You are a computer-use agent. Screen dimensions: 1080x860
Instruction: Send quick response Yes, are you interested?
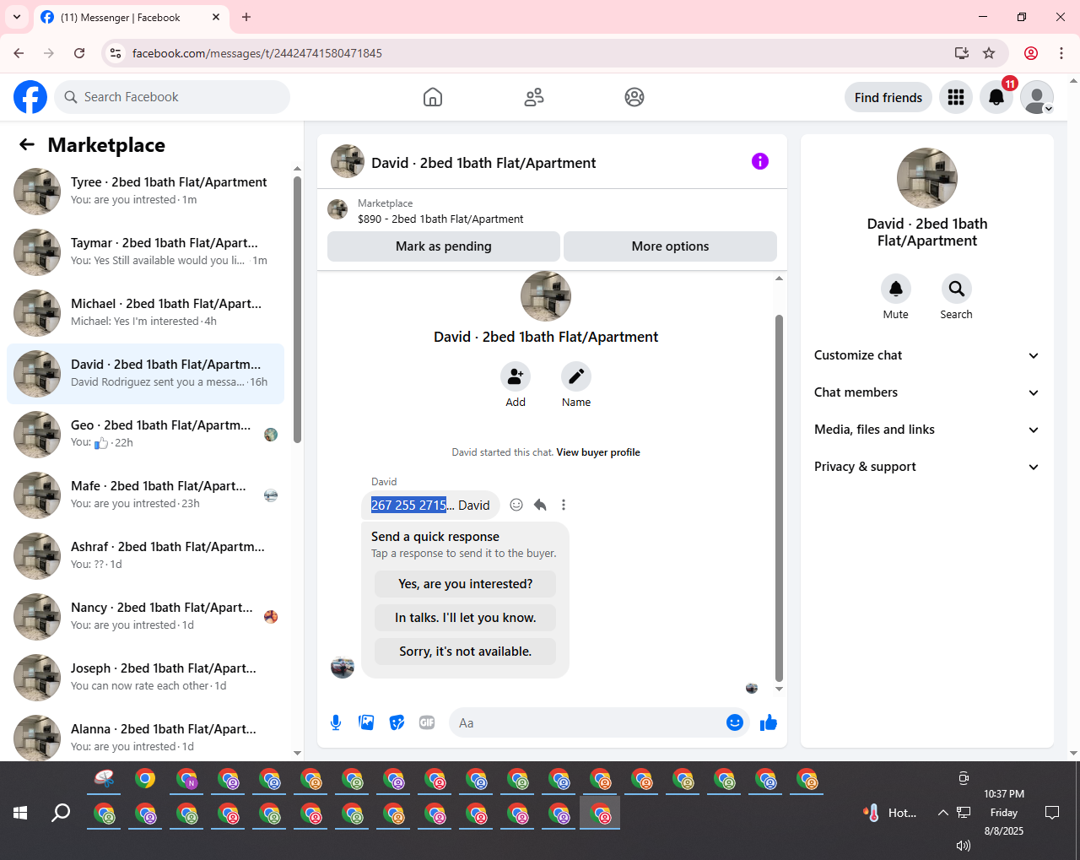[x=466, y=584]
